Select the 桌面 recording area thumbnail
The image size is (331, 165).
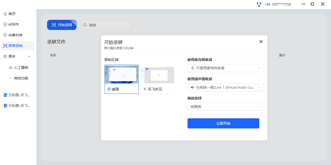121,75
